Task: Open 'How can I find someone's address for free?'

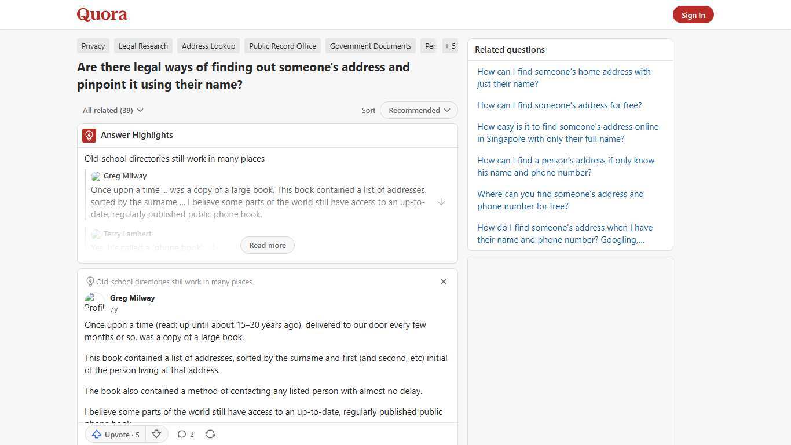Action: coord(559,105)
